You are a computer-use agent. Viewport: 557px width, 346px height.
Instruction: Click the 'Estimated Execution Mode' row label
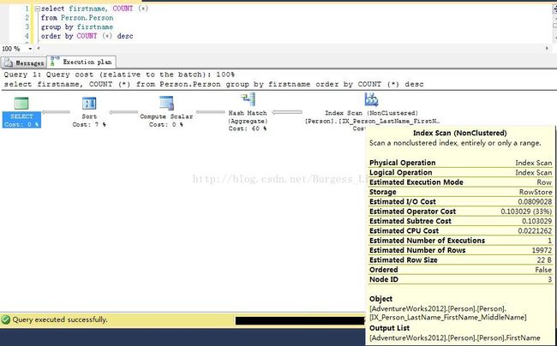(x=416, y=182)
